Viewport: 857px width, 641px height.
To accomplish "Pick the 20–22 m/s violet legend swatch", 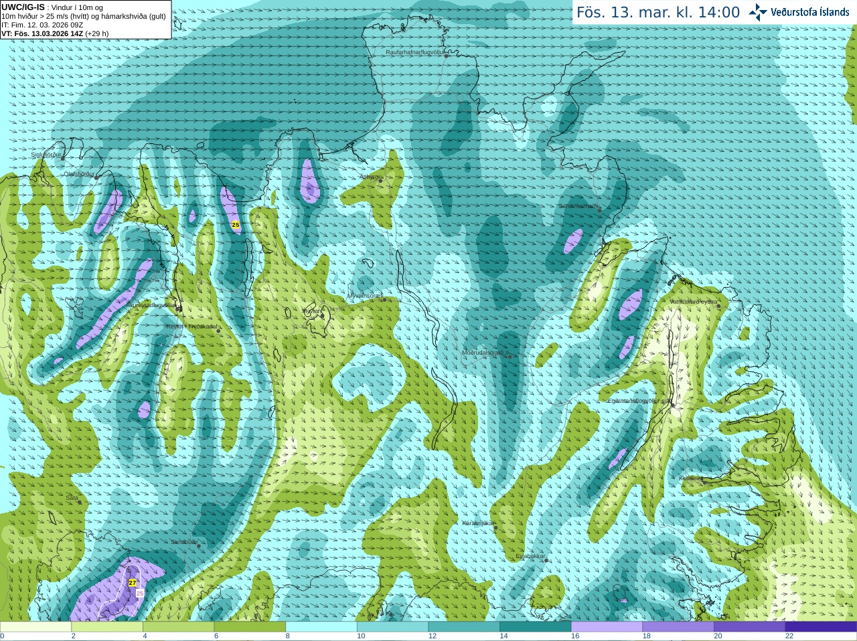I will tap(750, 627).
